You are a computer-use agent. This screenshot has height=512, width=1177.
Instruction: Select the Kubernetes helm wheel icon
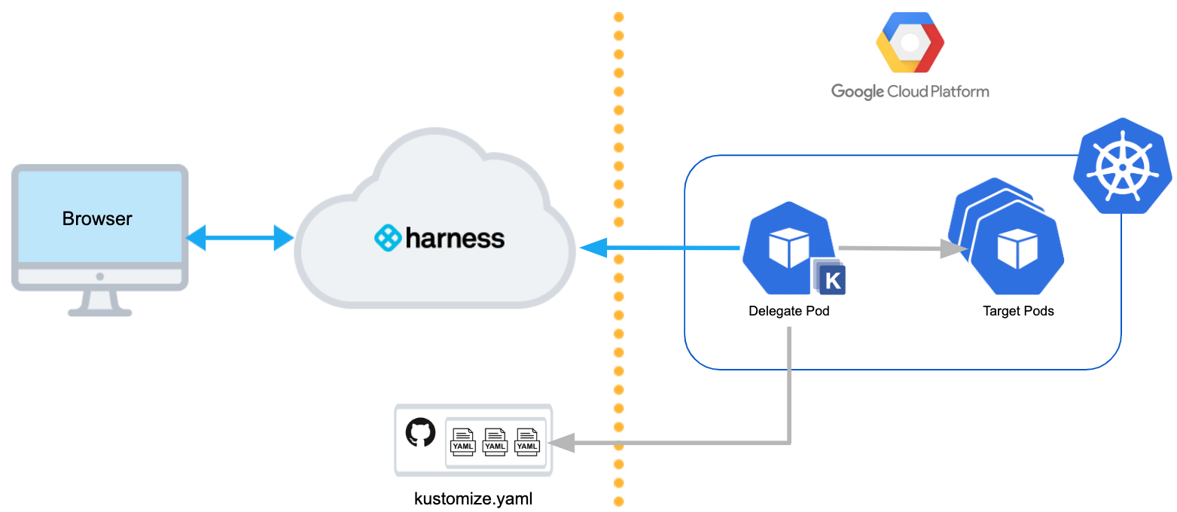click(1122, 166)
